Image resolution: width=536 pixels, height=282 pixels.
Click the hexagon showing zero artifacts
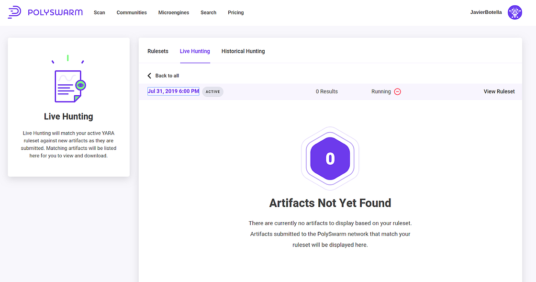[330, 158]
